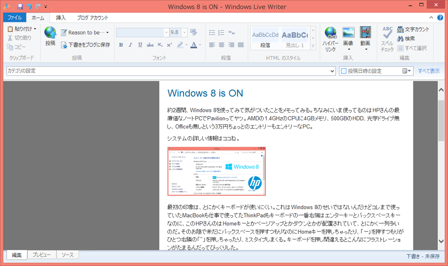Apply the 見出し 1 heading style
Viewport: 448px width, 266px height.
click(x=295, y=38)
